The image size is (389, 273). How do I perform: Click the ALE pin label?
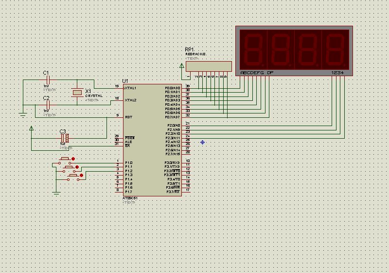coord(128,142)
